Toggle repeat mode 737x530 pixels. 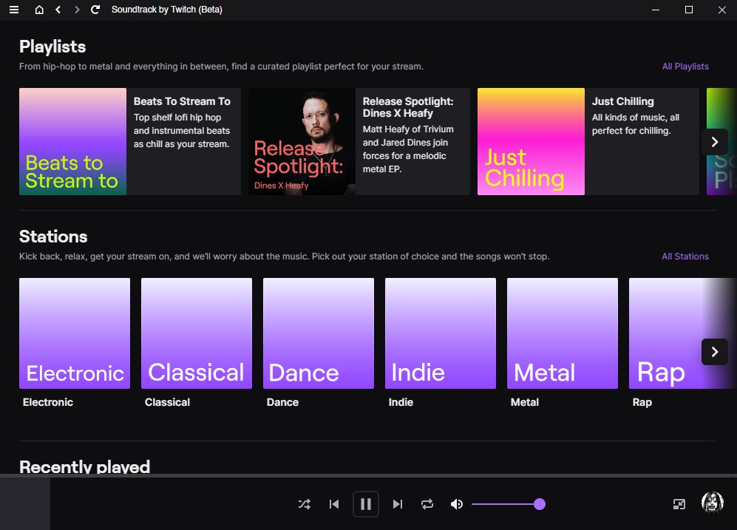click(x=427, y=504)
